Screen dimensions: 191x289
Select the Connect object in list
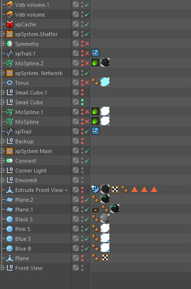click(x=25, y=161)
